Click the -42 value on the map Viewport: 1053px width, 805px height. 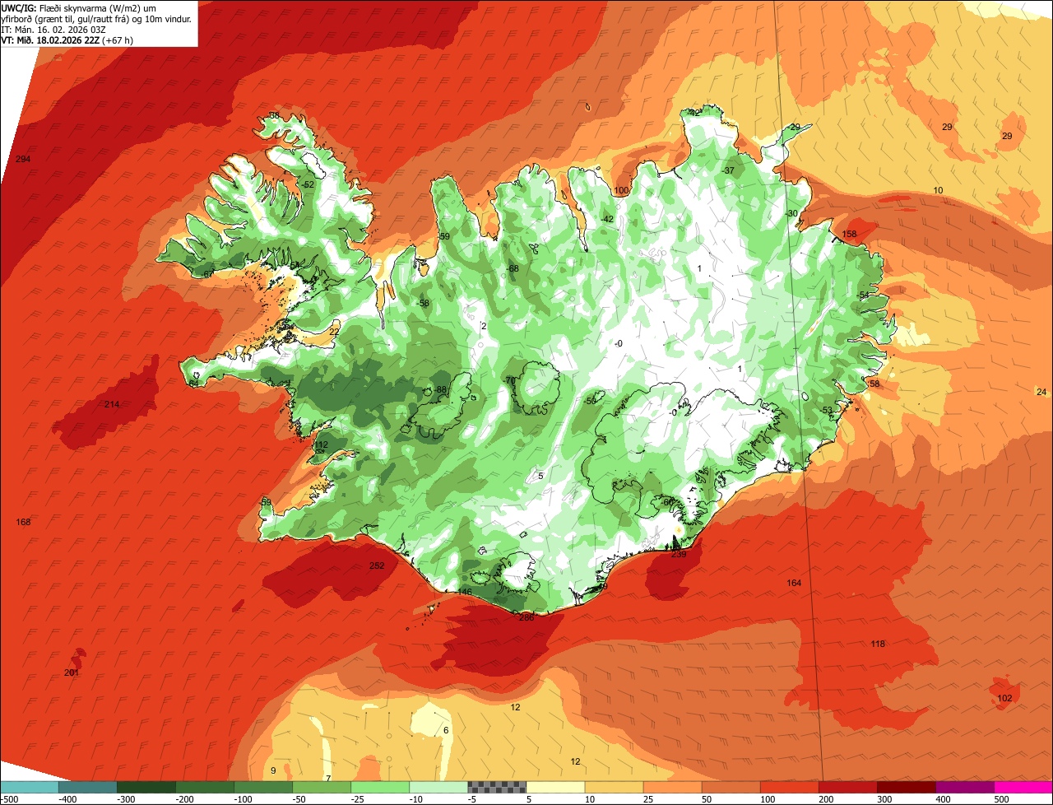point(607,219)
